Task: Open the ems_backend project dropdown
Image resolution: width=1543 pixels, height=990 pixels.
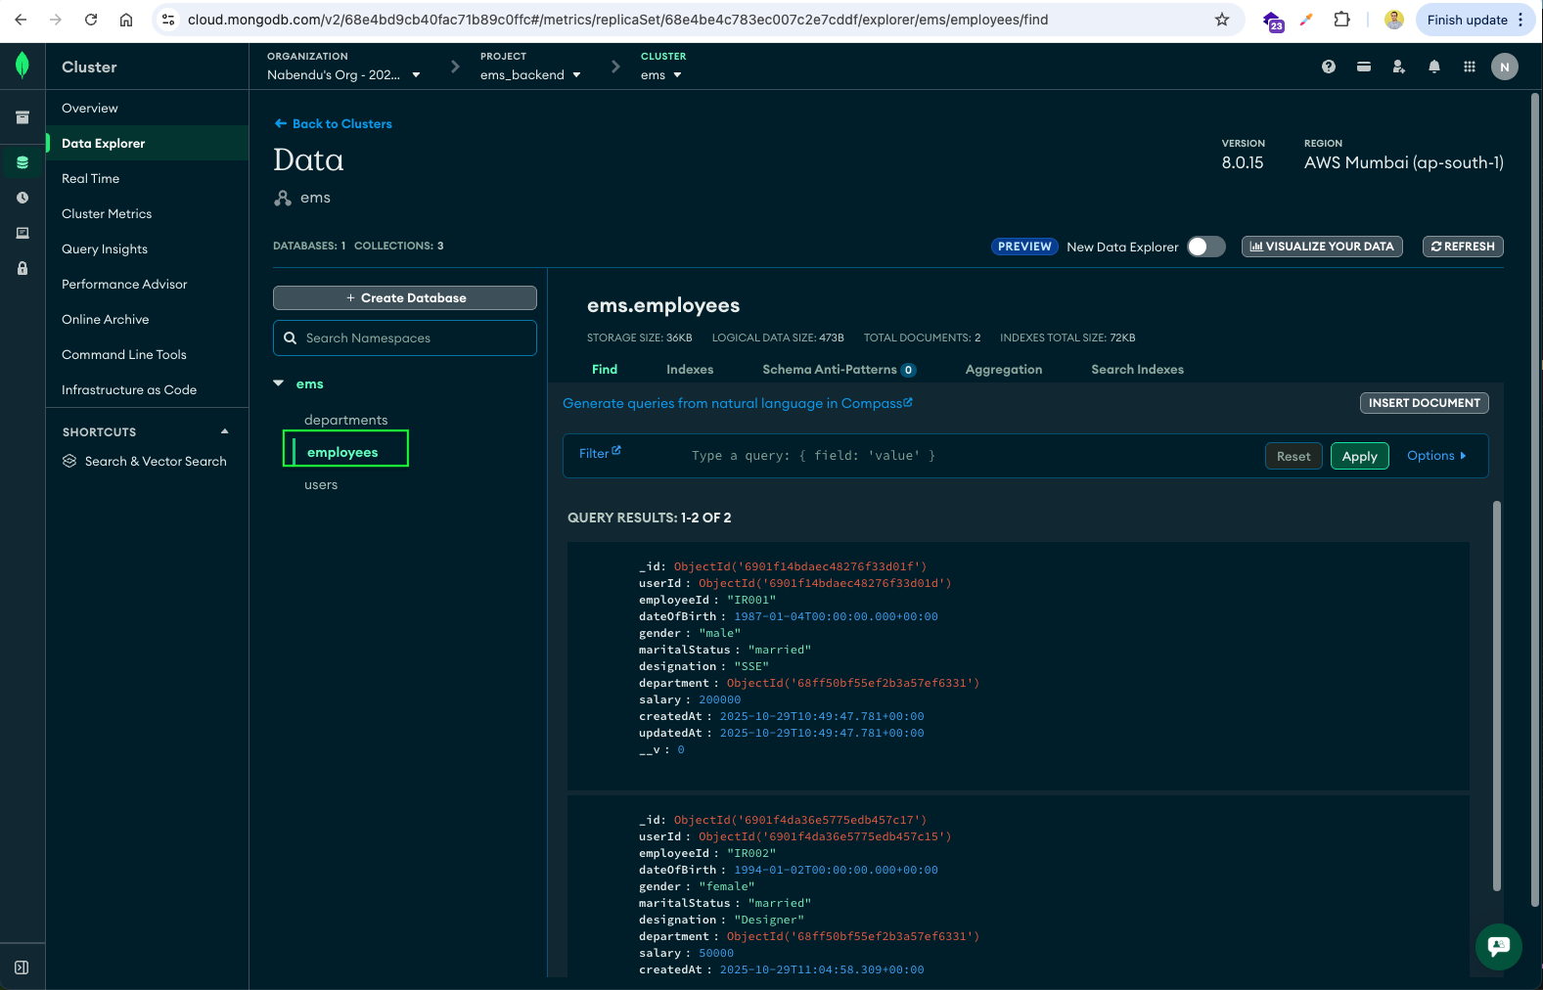Action: pos(576,75)
